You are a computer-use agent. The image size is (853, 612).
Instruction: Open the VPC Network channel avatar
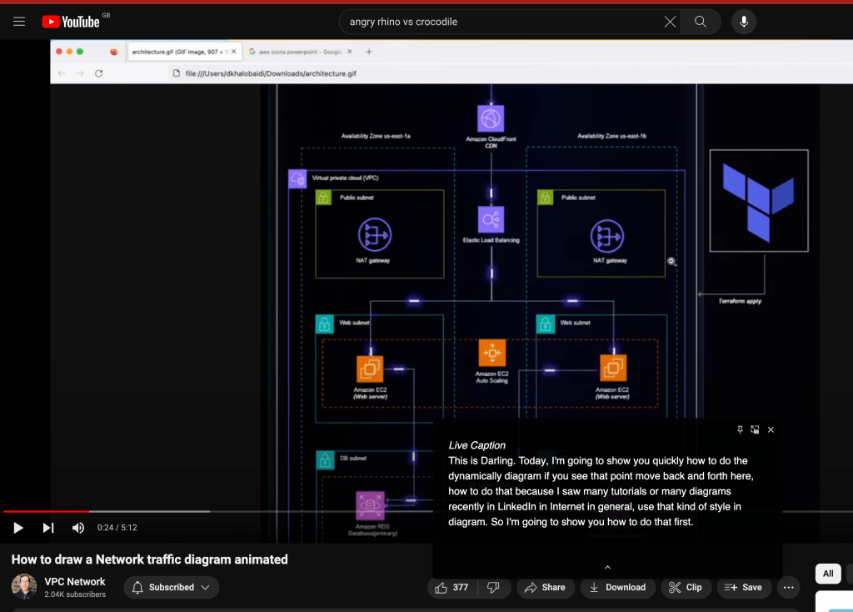24,586
